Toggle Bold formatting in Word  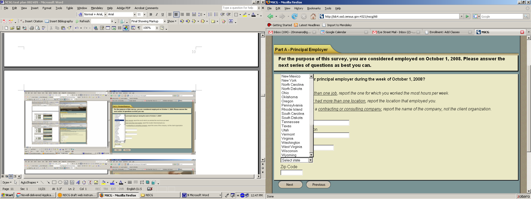click(151, 15)
